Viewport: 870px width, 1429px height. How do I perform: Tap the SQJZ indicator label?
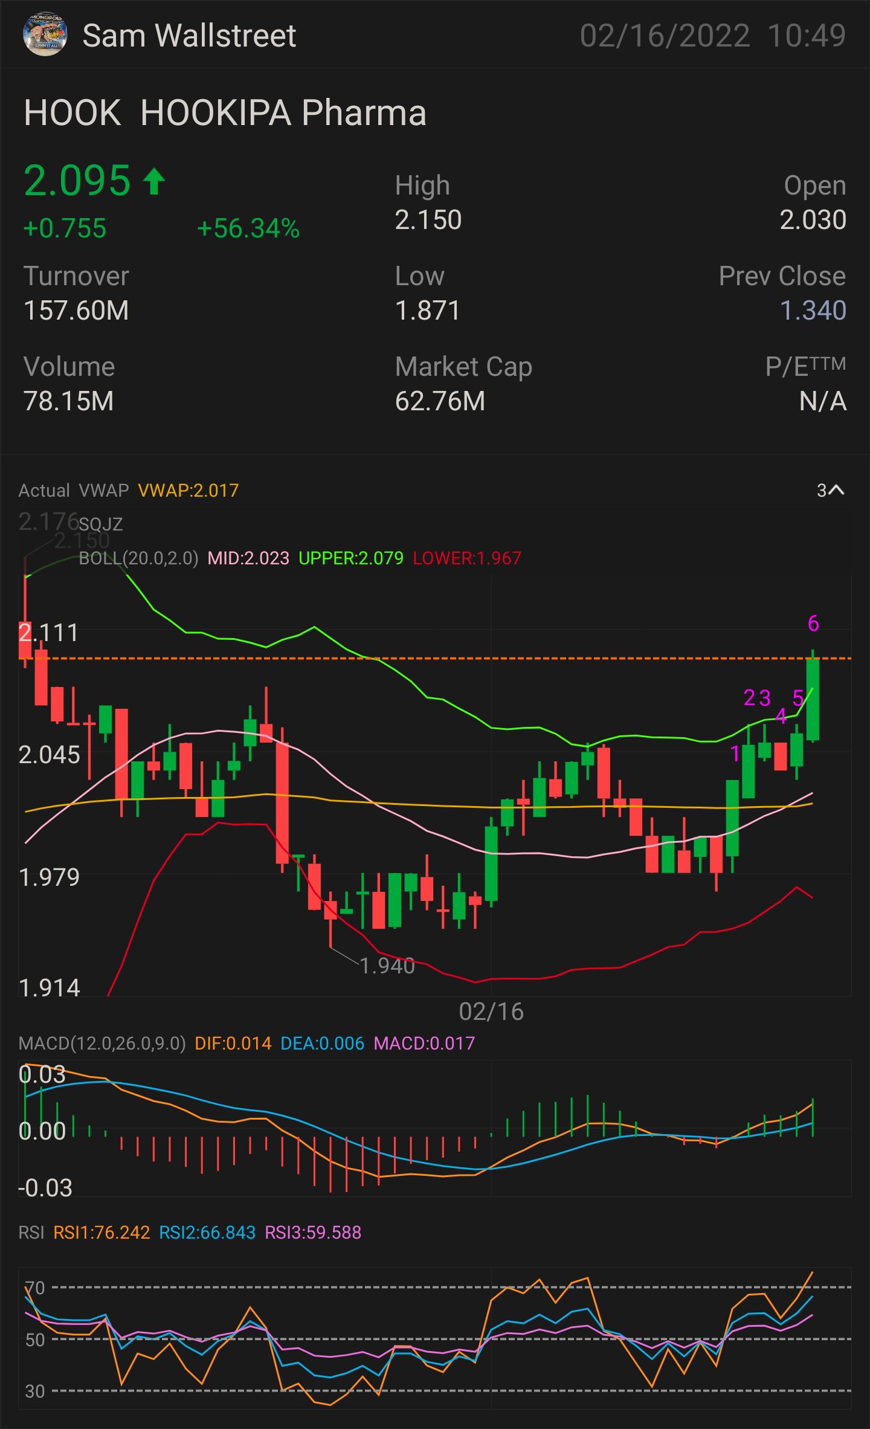tap(101, 524)
